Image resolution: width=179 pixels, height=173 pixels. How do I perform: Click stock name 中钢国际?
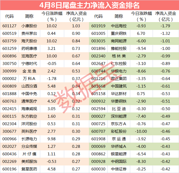[x=119, y=162]
